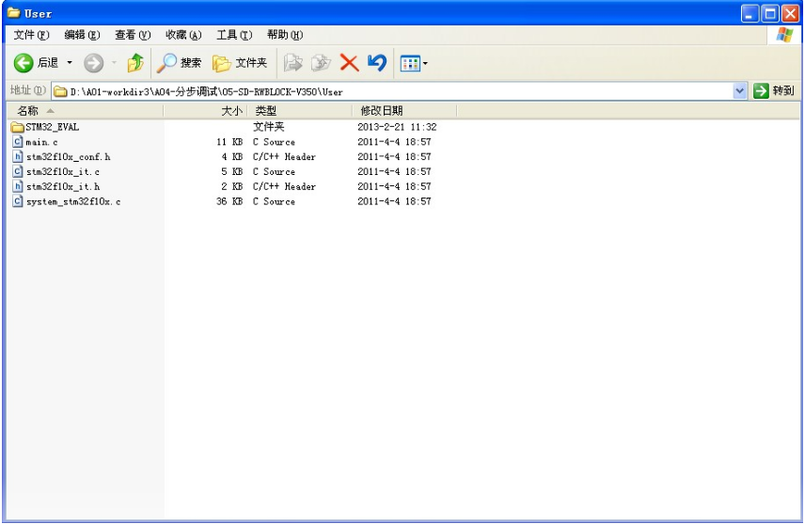Sort by the 大小 size column

click(x=230, y=111)
